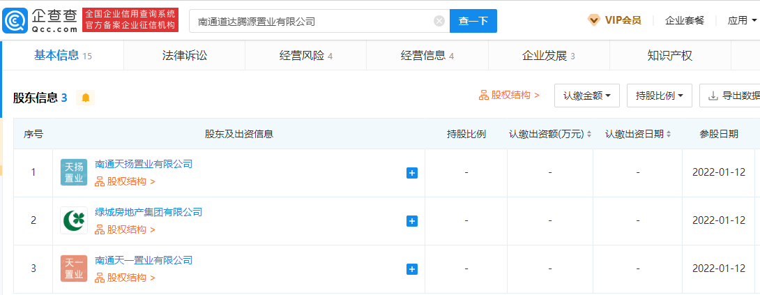Image resolution: width=760 pixels, height=295 pixels.
Task: Open 绿城房地产集团有限公司 company link
Action: pyautogui.click(x=149, y=212)
